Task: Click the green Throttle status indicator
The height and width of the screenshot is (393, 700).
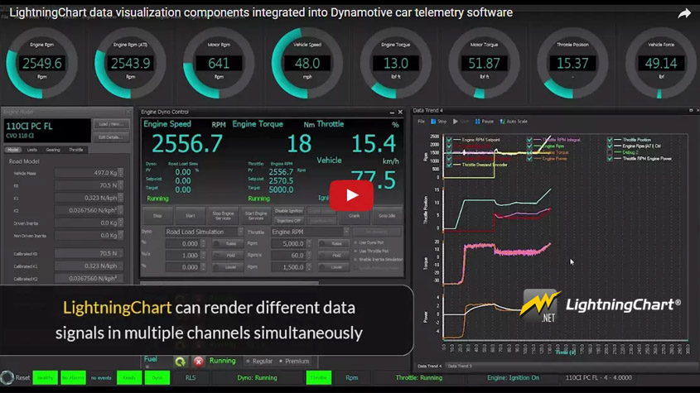Action: click(x=319, y=378)
